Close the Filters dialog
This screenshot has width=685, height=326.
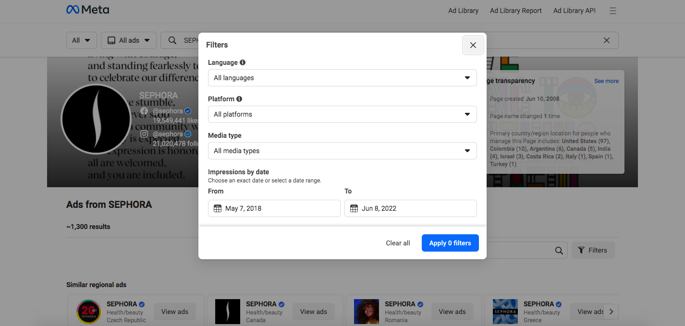click(473, 45)
